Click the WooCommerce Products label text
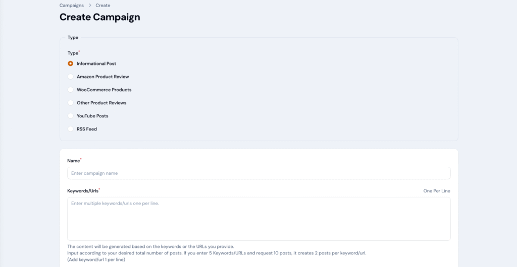 pyautogui.click(x=104, y=90)
